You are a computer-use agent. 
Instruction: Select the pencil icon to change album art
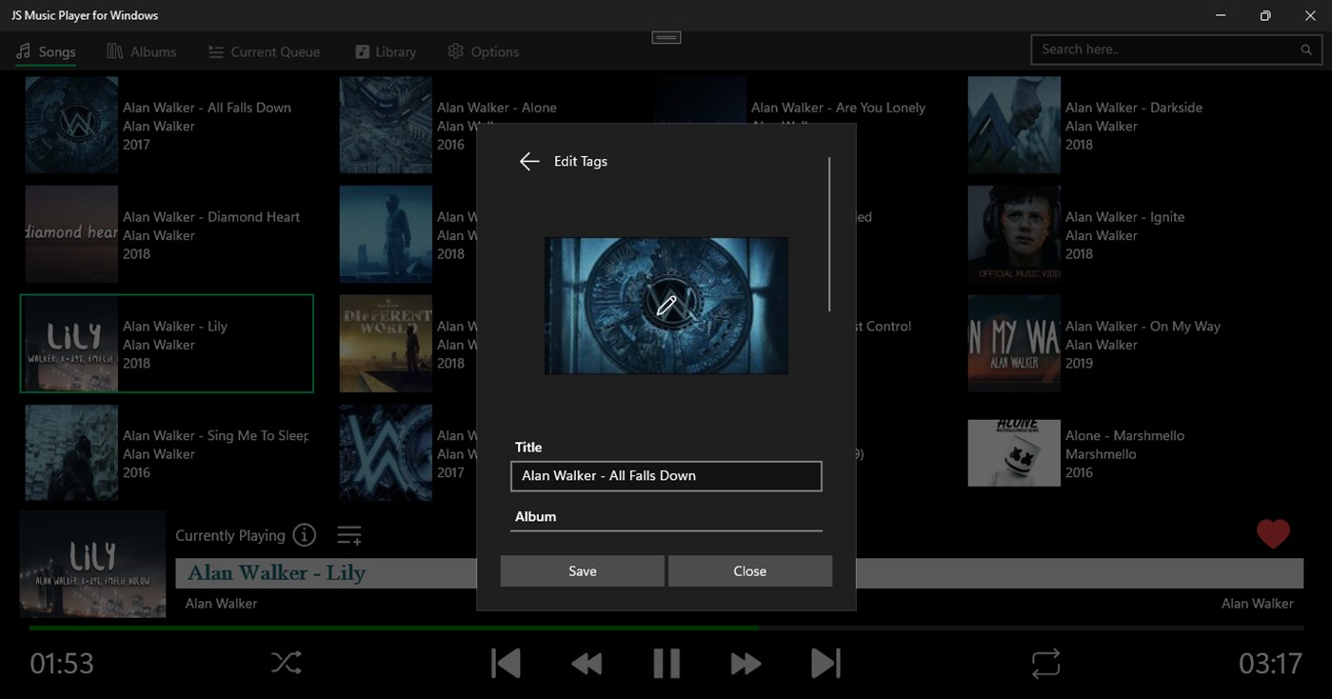(666, 306)
